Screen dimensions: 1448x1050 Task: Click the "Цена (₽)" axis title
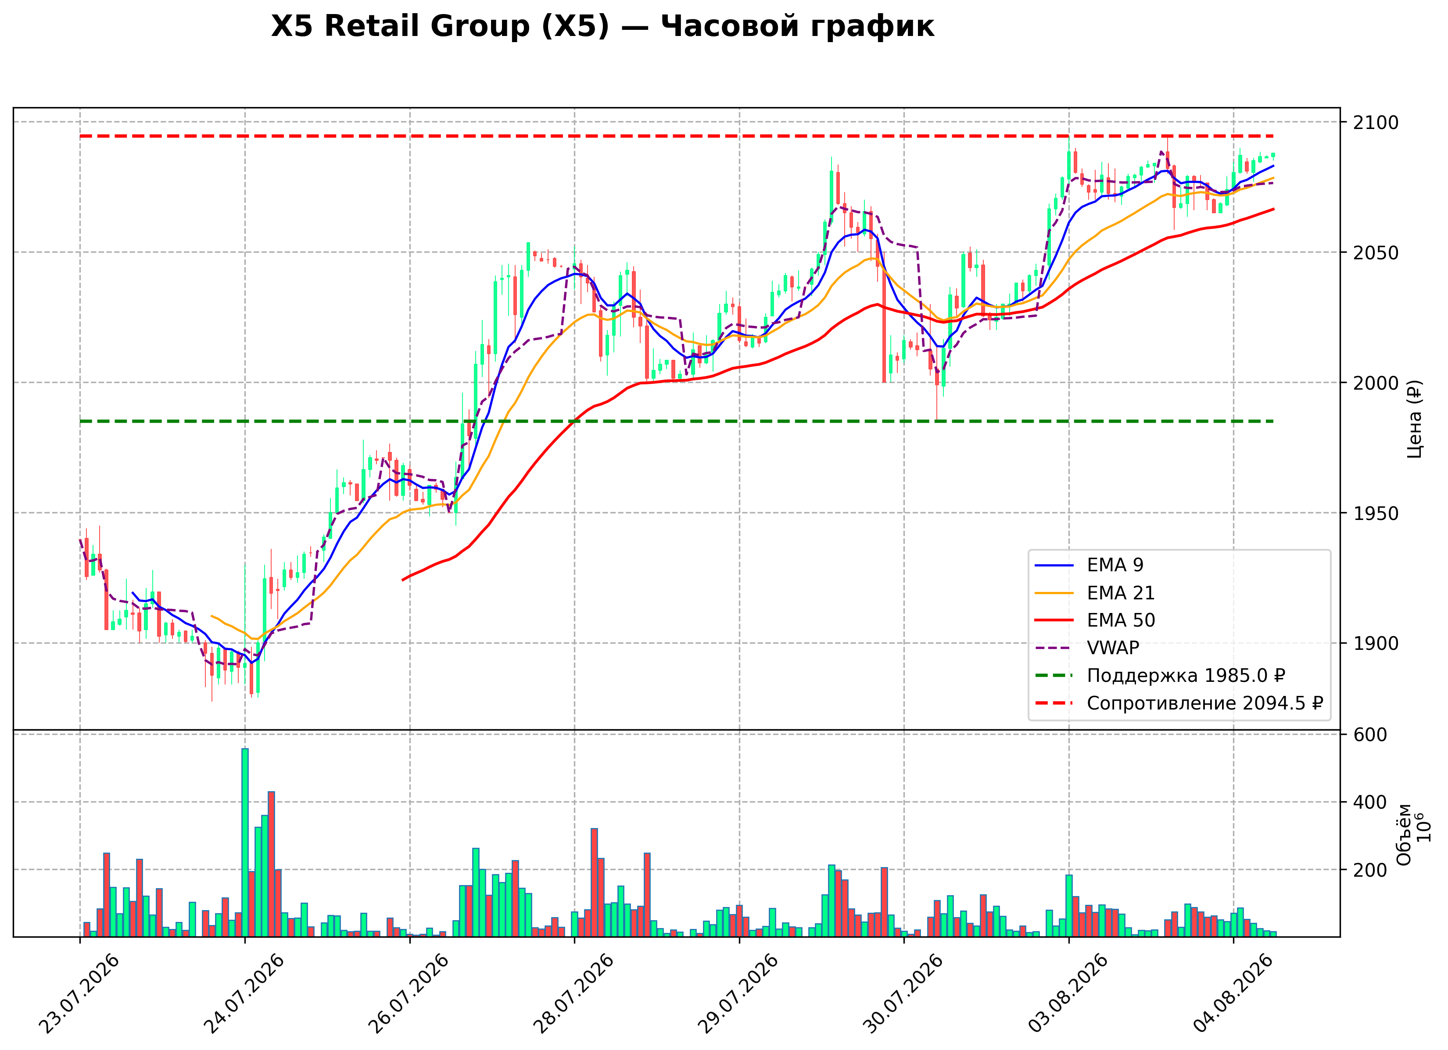coord(1414,419)
